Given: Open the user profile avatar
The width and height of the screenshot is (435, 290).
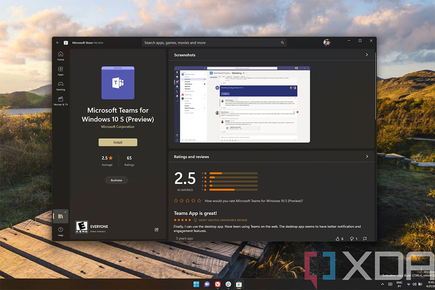Looking at the screenshot, I should 327,42.
